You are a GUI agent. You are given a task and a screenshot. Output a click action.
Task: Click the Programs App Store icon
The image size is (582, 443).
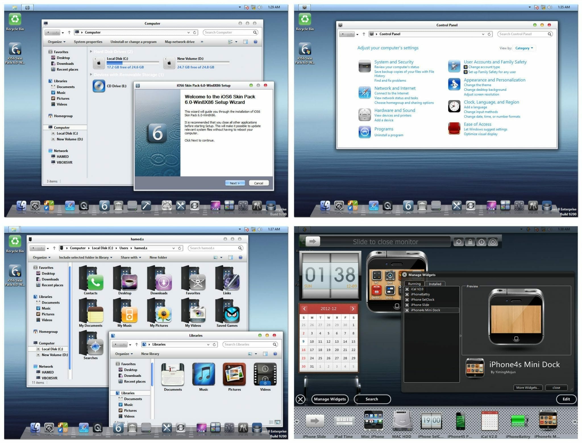(x=365, y=132)
